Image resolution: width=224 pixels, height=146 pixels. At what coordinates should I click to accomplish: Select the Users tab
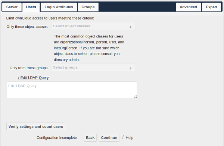[x=31, y=7]
